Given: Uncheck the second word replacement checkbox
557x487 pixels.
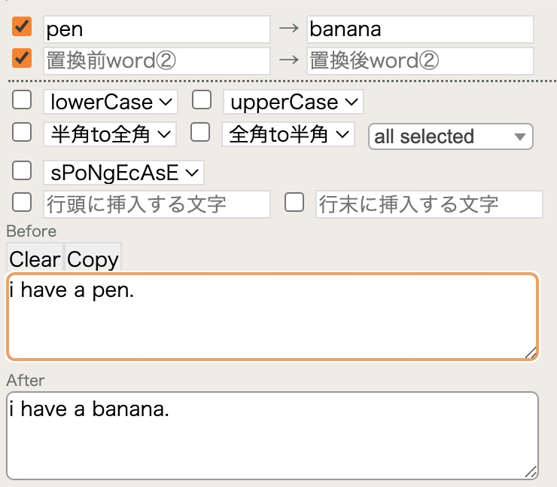Looking at the screenshot, I should (22, 58).
